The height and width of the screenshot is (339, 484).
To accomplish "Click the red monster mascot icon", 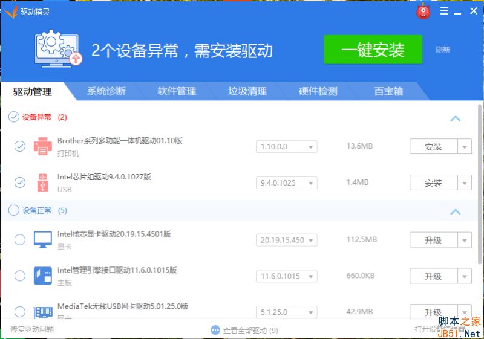I will pyautogui.click(x=423, y=11).
